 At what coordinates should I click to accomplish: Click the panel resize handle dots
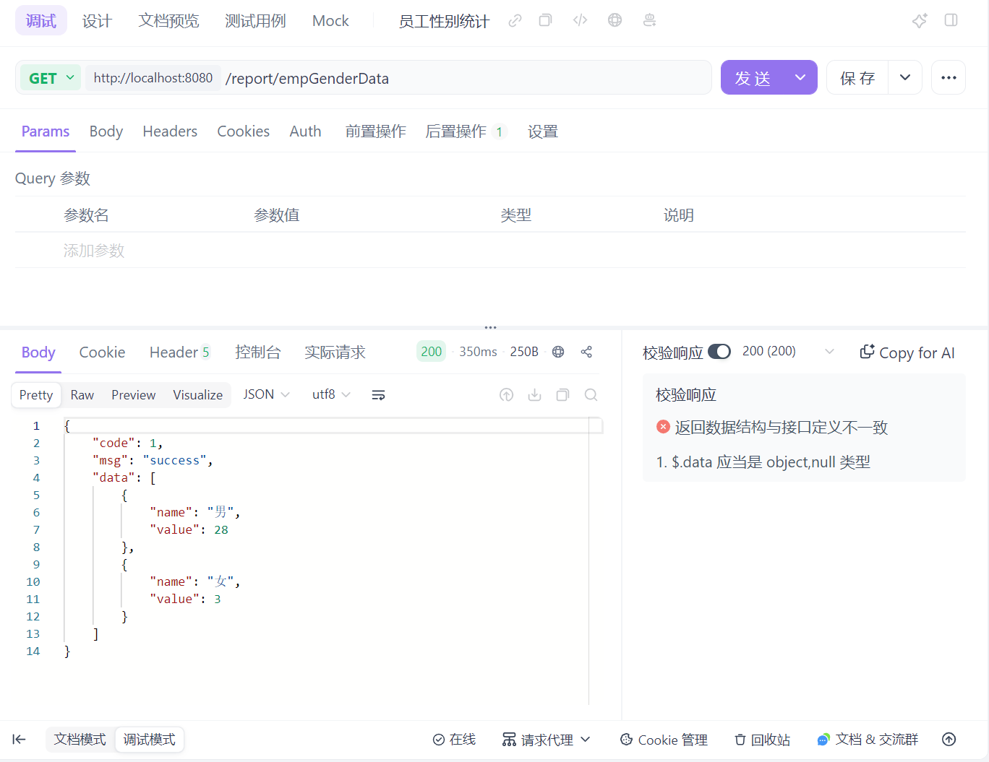tap(491, 327)
